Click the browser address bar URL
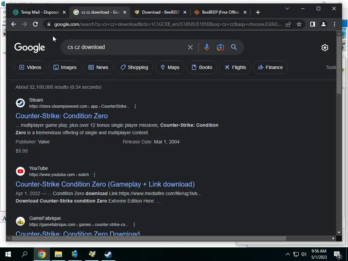The image size is (348, 261). coord(168,24)
